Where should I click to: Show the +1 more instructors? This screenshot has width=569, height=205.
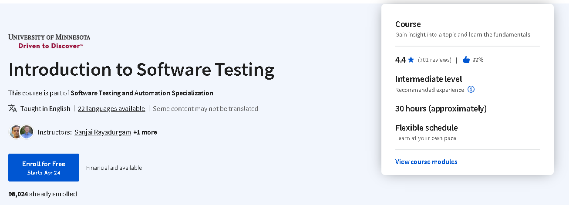(145, 132)
